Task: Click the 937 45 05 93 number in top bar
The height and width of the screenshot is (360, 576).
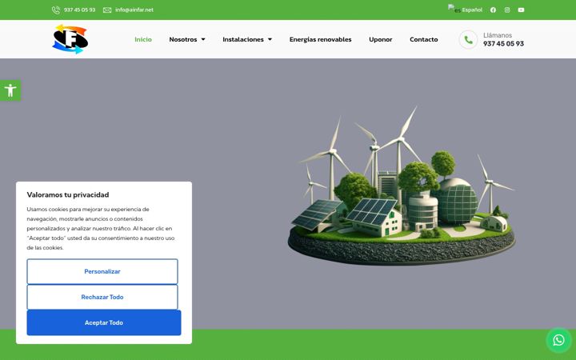Action: (x=79, y=10)
